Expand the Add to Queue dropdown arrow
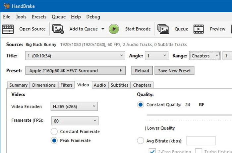Viewport: 232px width, 153px height. 103,29
